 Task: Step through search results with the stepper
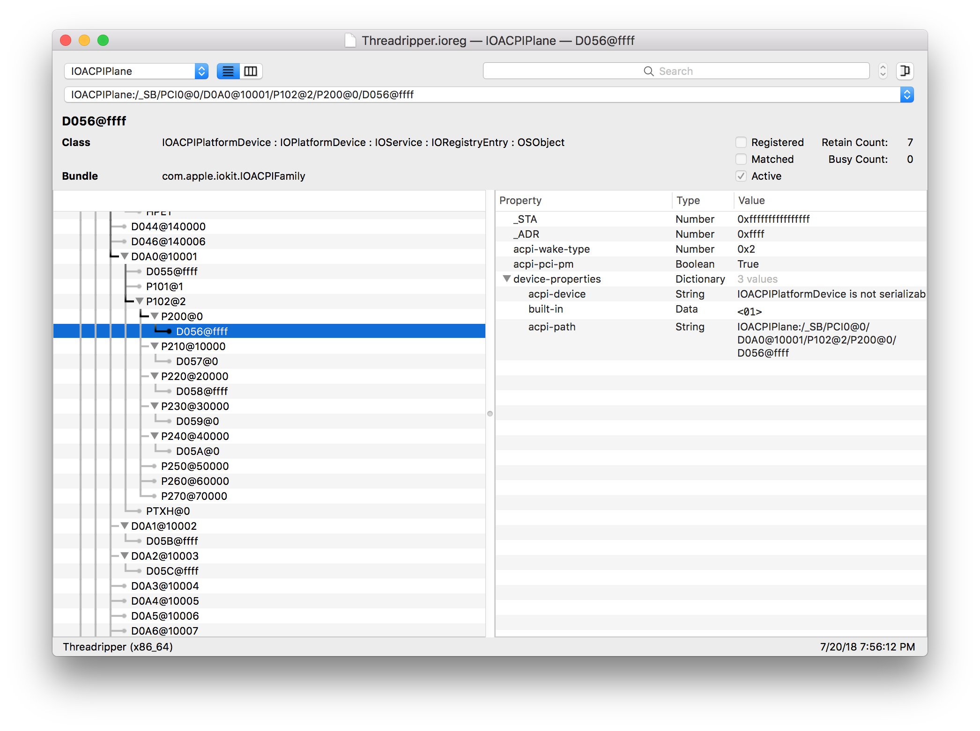[x=883, y=71]
